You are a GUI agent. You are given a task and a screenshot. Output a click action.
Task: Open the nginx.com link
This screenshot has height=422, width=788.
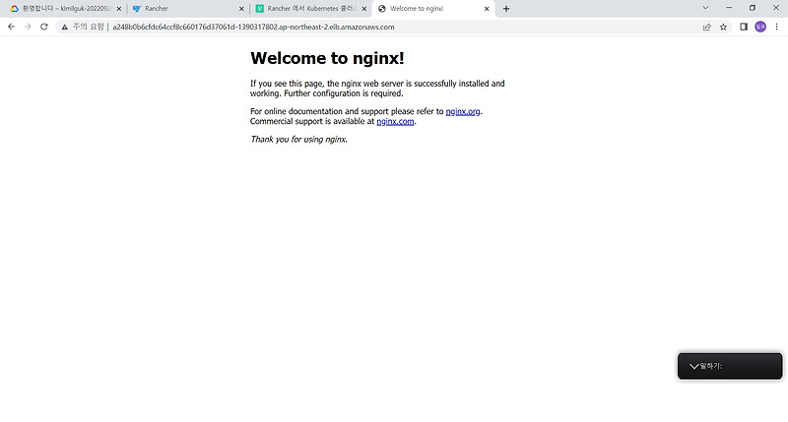396,121
